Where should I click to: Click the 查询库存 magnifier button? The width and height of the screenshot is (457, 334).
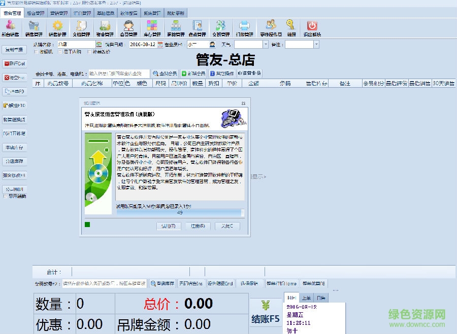coord(162,283)
